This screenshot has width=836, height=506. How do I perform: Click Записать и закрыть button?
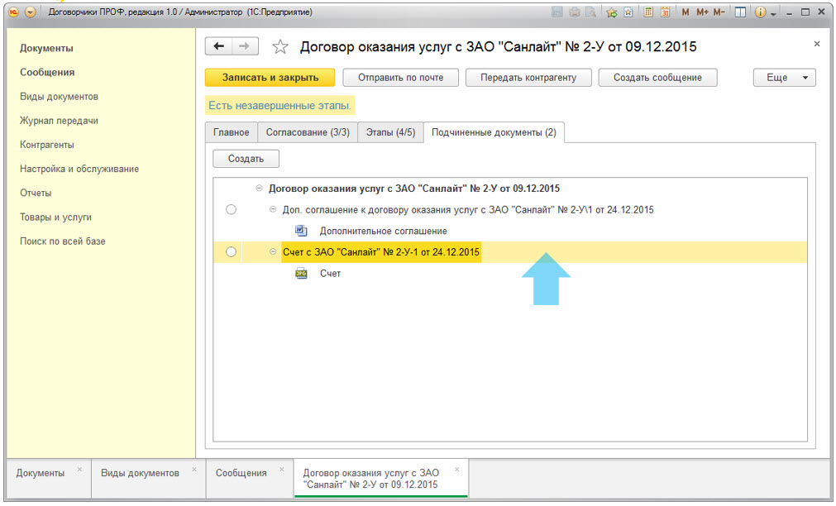(270, 78)
